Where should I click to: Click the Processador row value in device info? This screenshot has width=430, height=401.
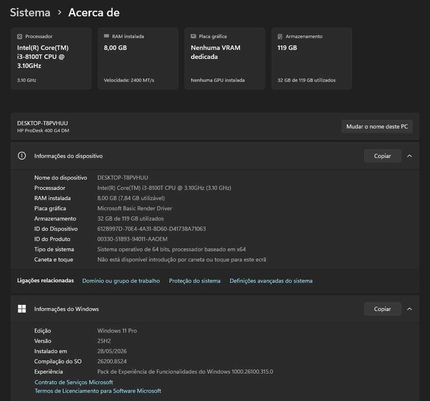(164, 188)
